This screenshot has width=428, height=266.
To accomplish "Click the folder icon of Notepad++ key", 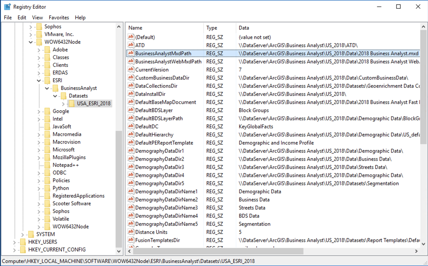I will point(47,165).
